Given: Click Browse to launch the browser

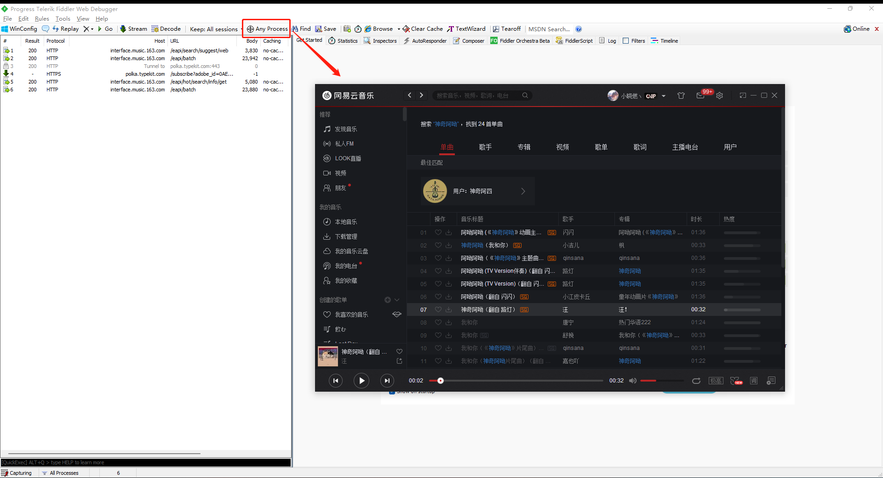Looking at the screenshot, I should pos(379,29).
